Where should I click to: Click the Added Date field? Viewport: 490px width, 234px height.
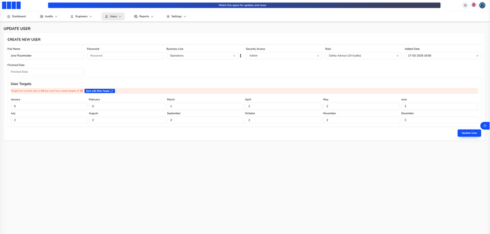point(443,56)
